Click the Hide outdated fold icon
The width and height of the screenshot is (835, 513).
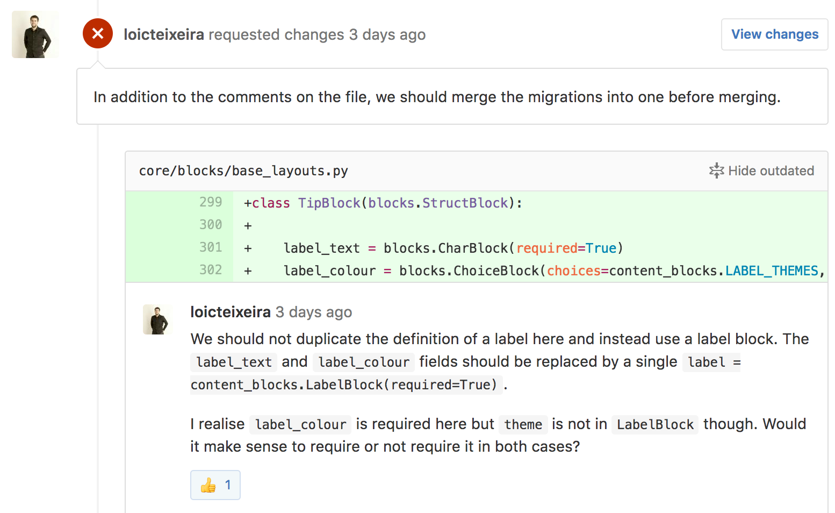point(716,170)
